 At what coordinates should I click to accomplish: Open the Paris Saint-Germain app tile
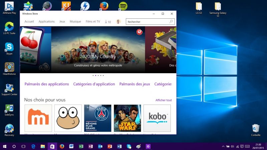[97, 118]
